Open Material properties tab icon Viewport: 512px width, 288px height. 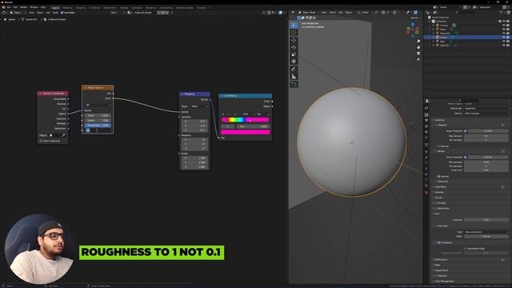(426, 186)
